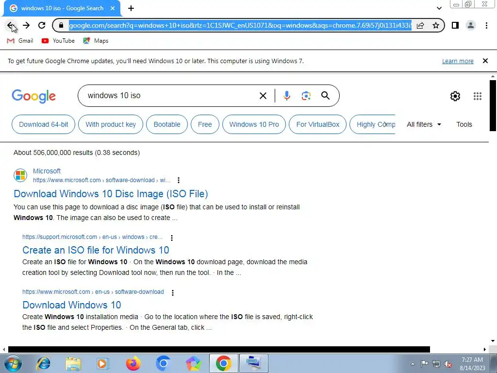
Task: Start voice search with microphone icon
Action: pos(287,96)
